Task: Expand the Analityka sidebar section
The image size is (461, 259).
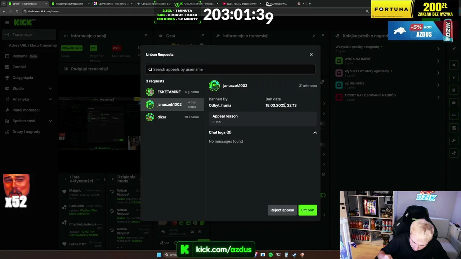Action: [x=50, y=99]
